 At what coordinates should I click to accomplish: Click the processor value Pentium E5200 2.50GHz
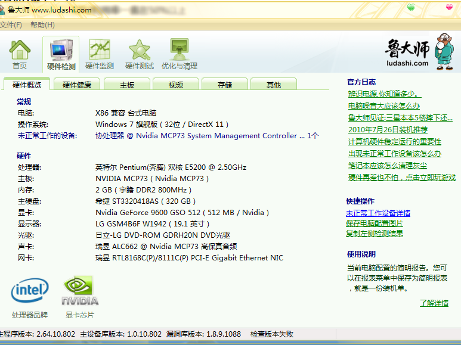point(171,167)
